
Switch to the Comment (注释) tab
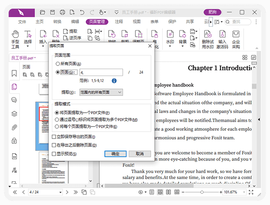tap(119, 22)
